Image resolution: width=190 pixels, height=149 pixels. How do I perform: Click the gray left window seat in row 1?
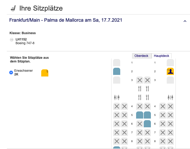coord(117,63)
